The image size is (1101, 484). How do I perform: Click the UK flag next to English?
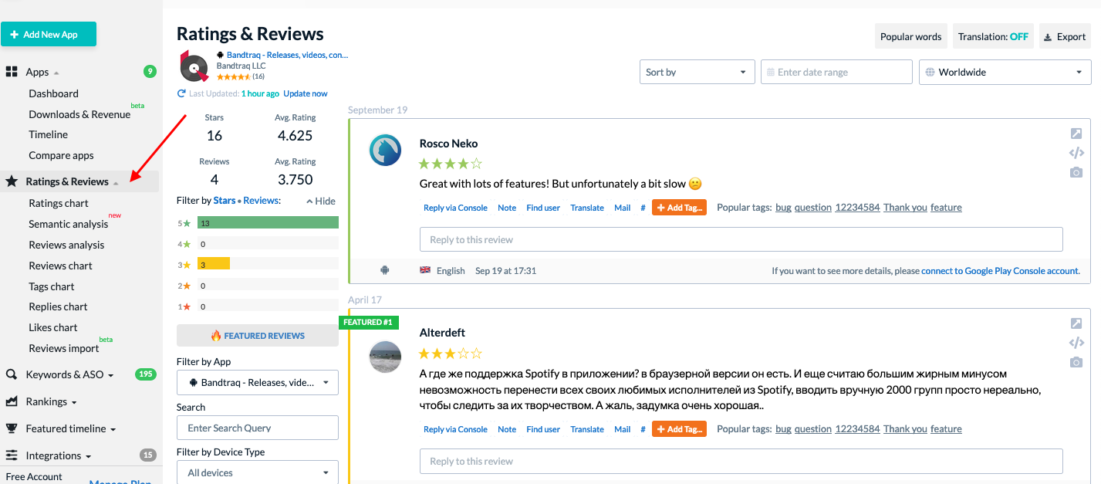point(425,270)
